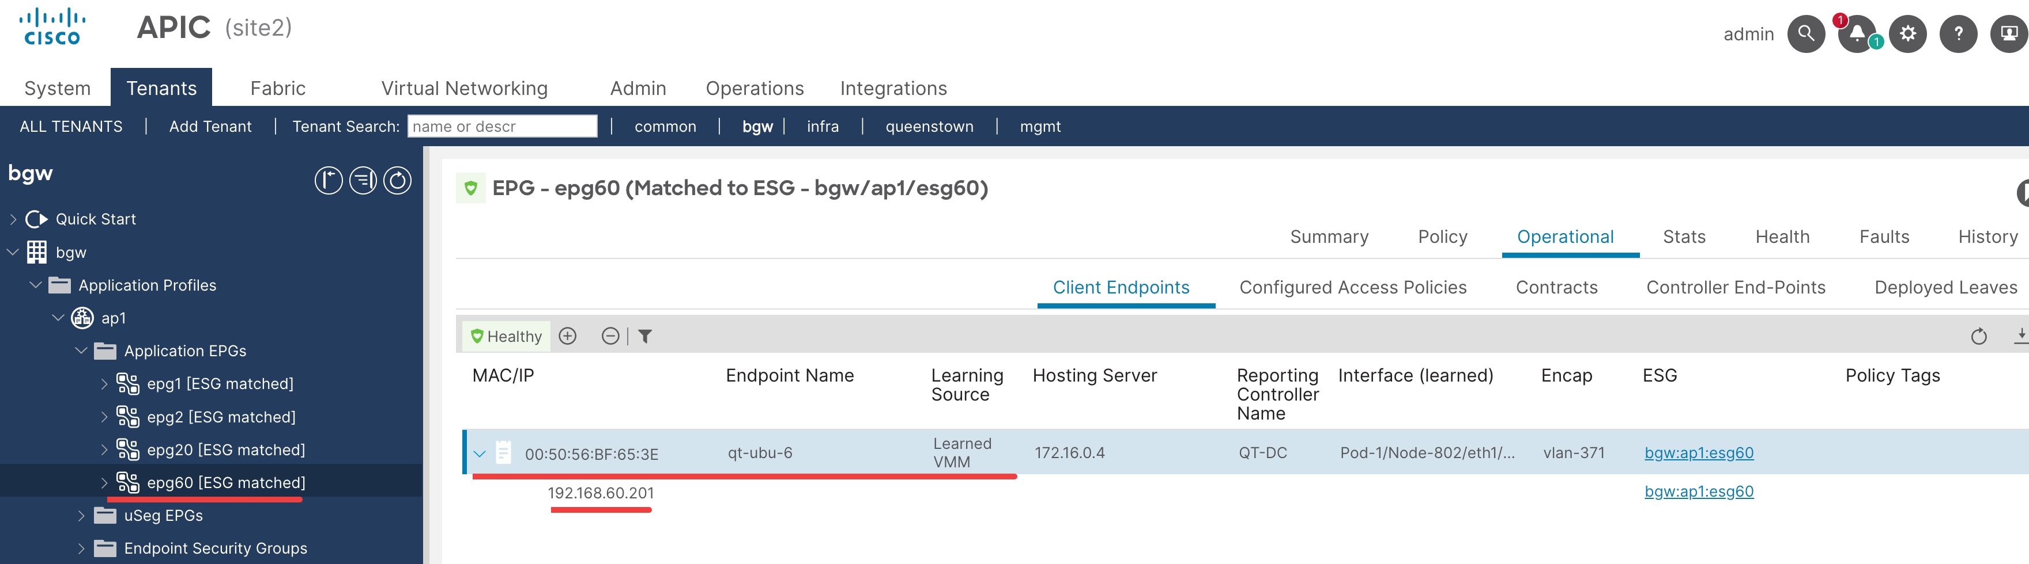Image resolution: width=2029 pixels, height=564 pixels.
Task: Collapse the 00:50:56:BF:65:3E endpoint row
Action: point(479,454)
